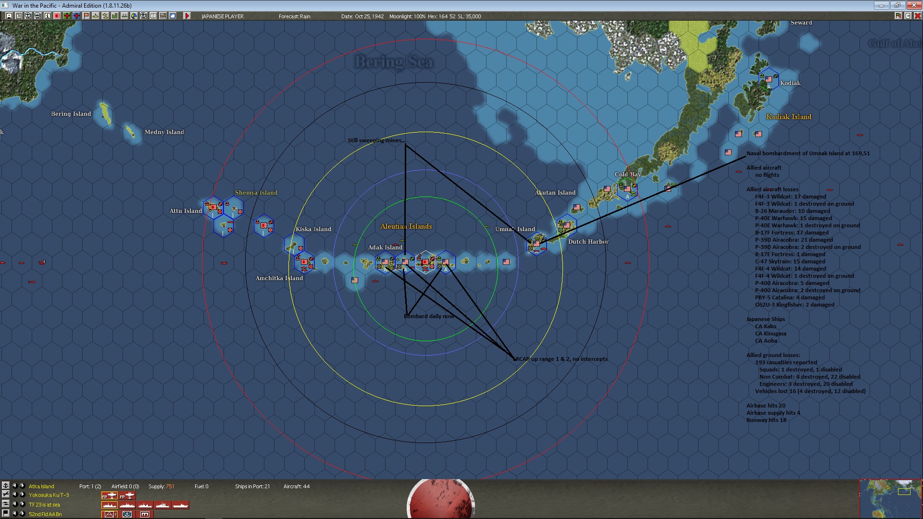The height and width of the screenshot is (519, 923).
Task: Click the 'C' icon at top right
Action: (908, 16)
